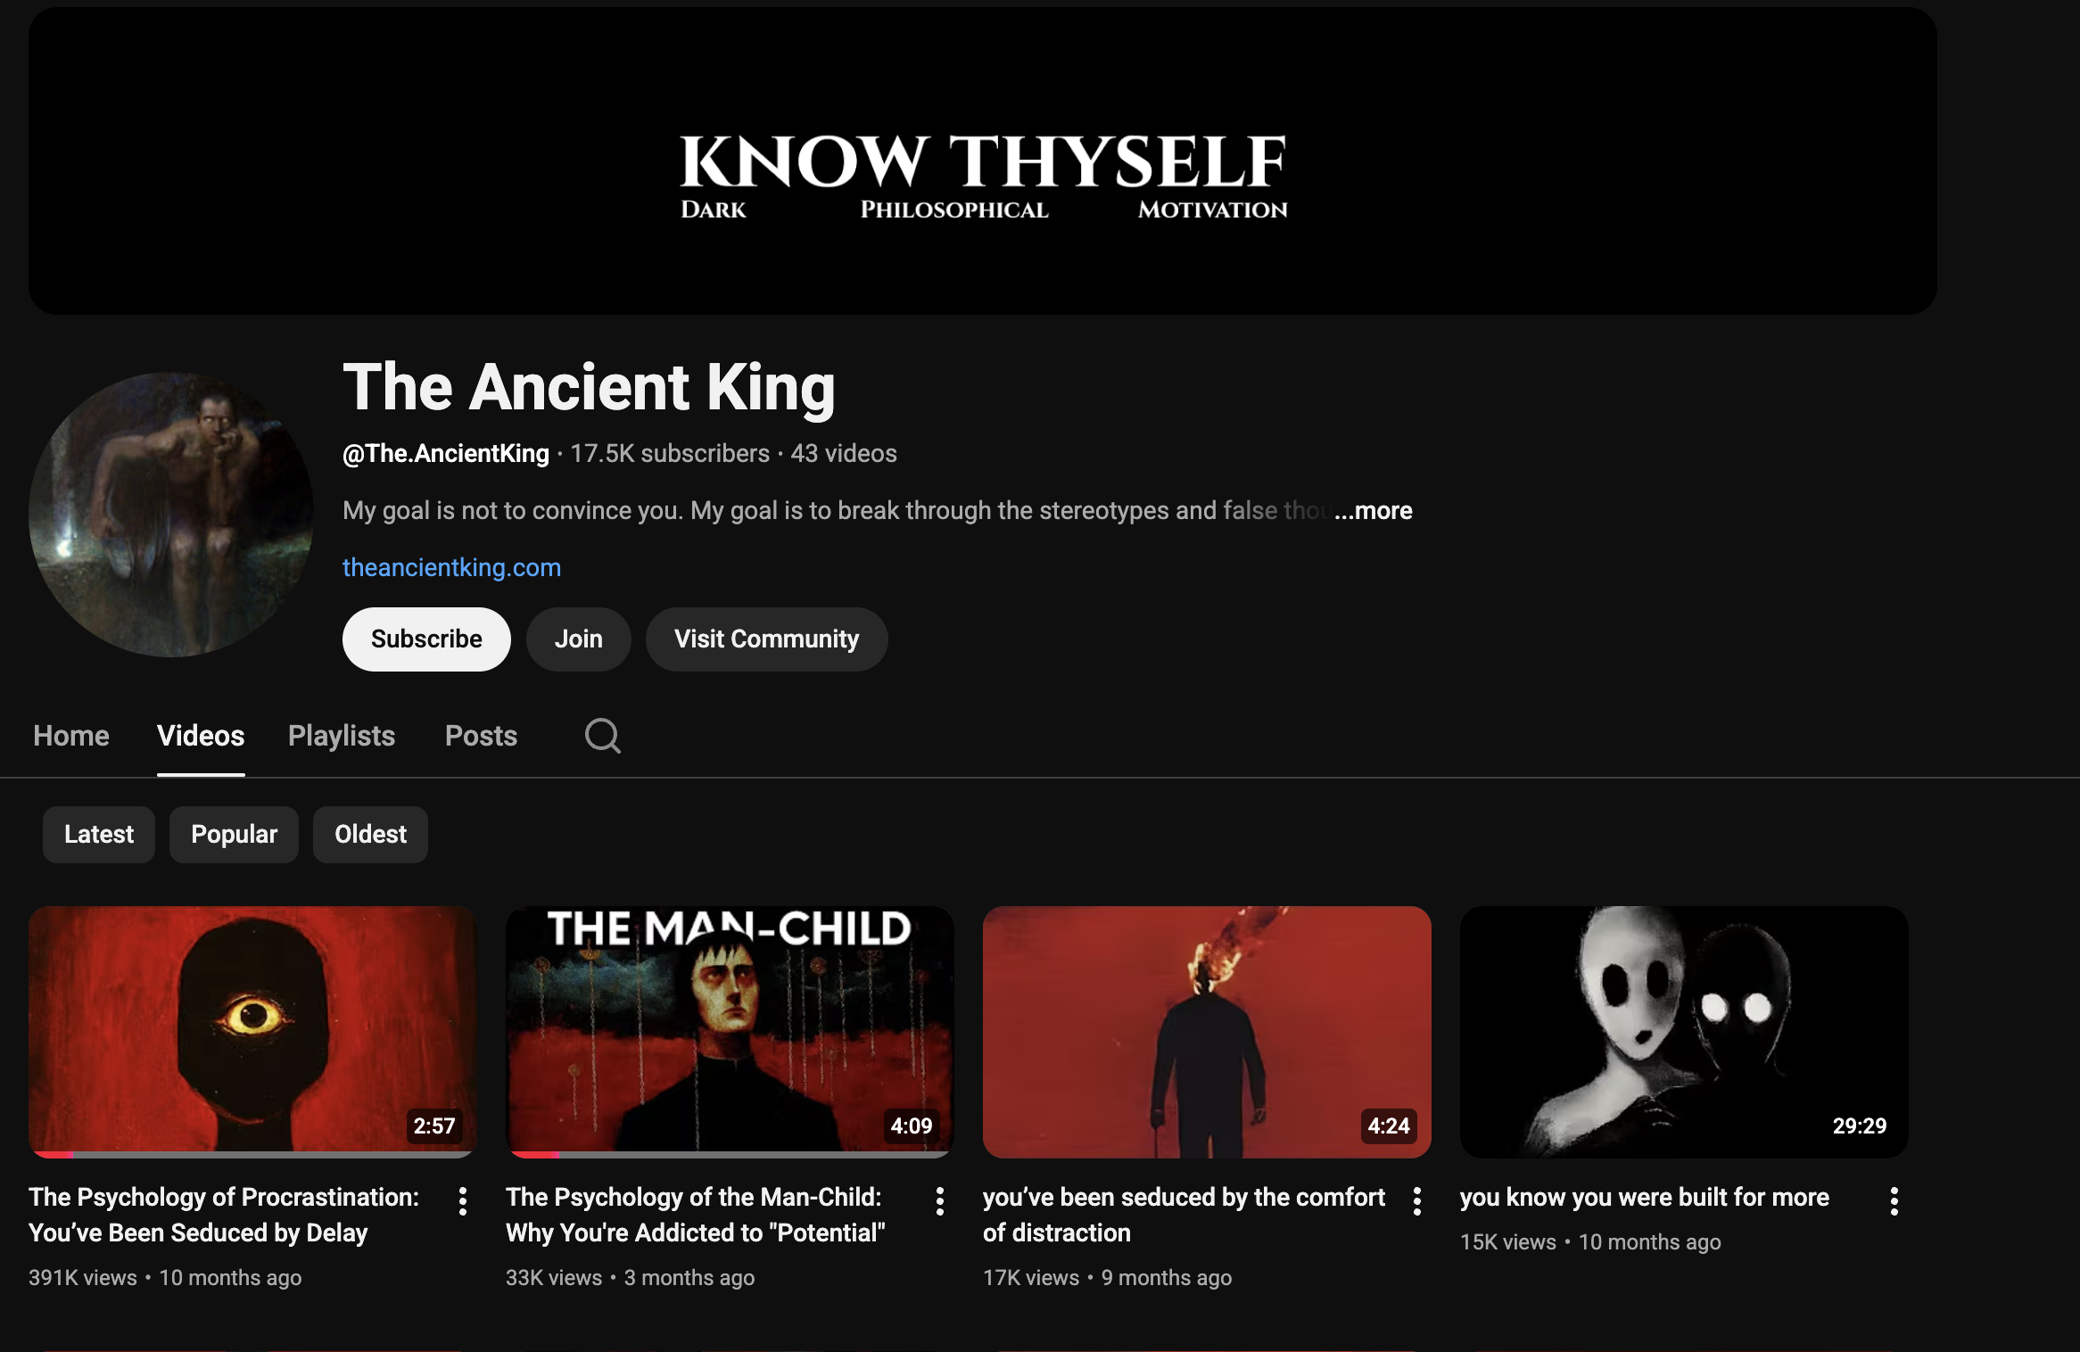Image resolution: width=2080 pixels, height=1352 pixels.
Task: Open the Posts tab
Action: [x=482, y=736]
